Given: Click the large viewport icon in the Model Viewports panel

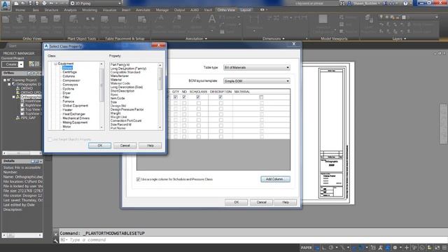Looking at the screenshot, I should coord(323,19).
